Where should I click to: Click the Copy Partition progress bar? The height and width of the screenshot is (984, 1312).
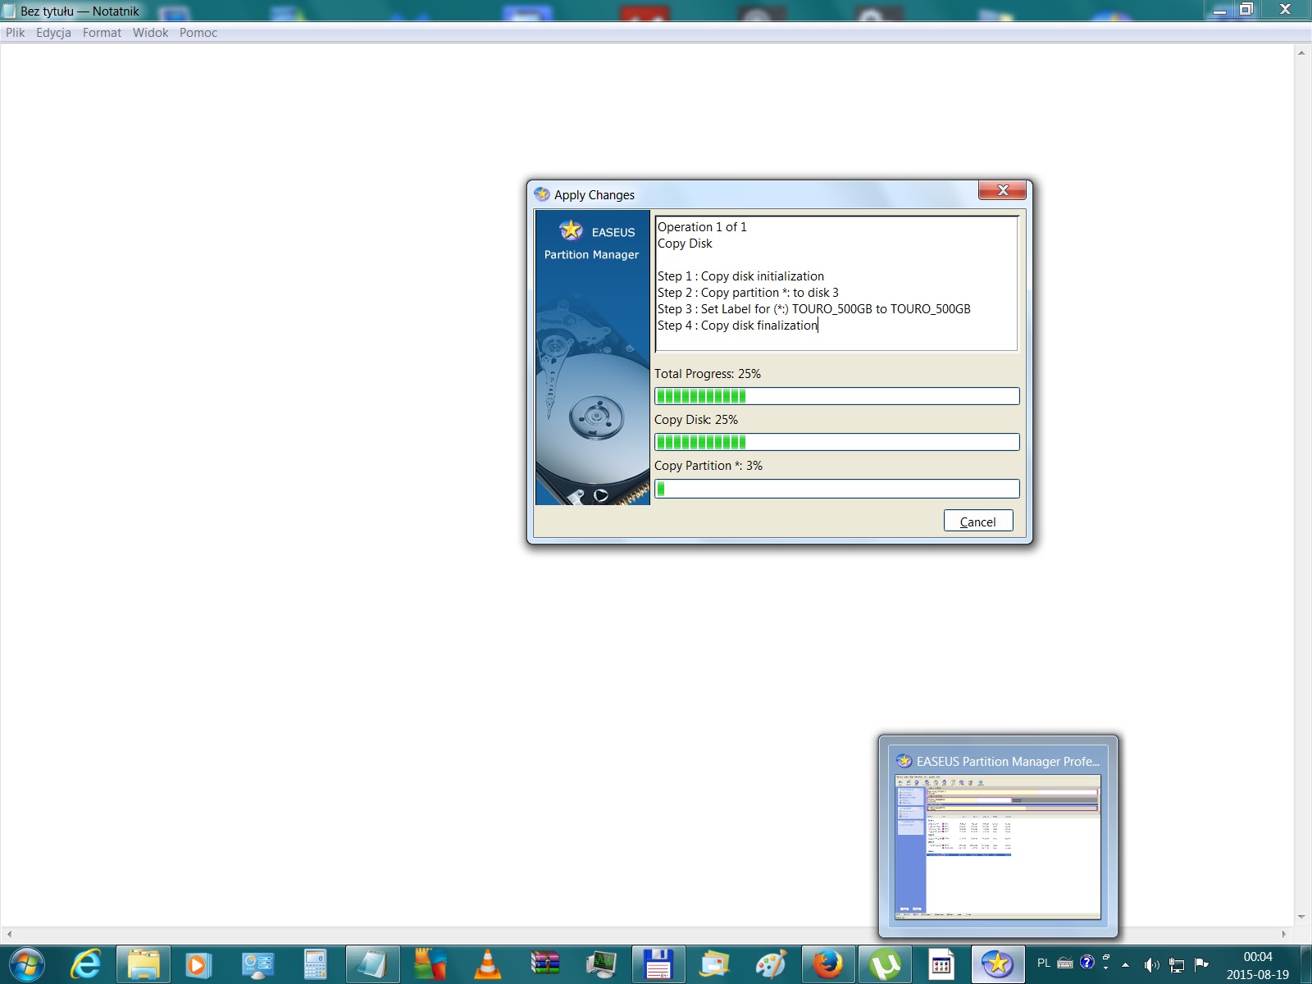click(x=837, y=489)
